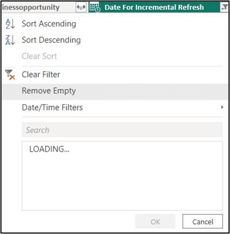Click the expand column arrows icon
The width and height of the screenshot is (230, 234).
point(81,8)
